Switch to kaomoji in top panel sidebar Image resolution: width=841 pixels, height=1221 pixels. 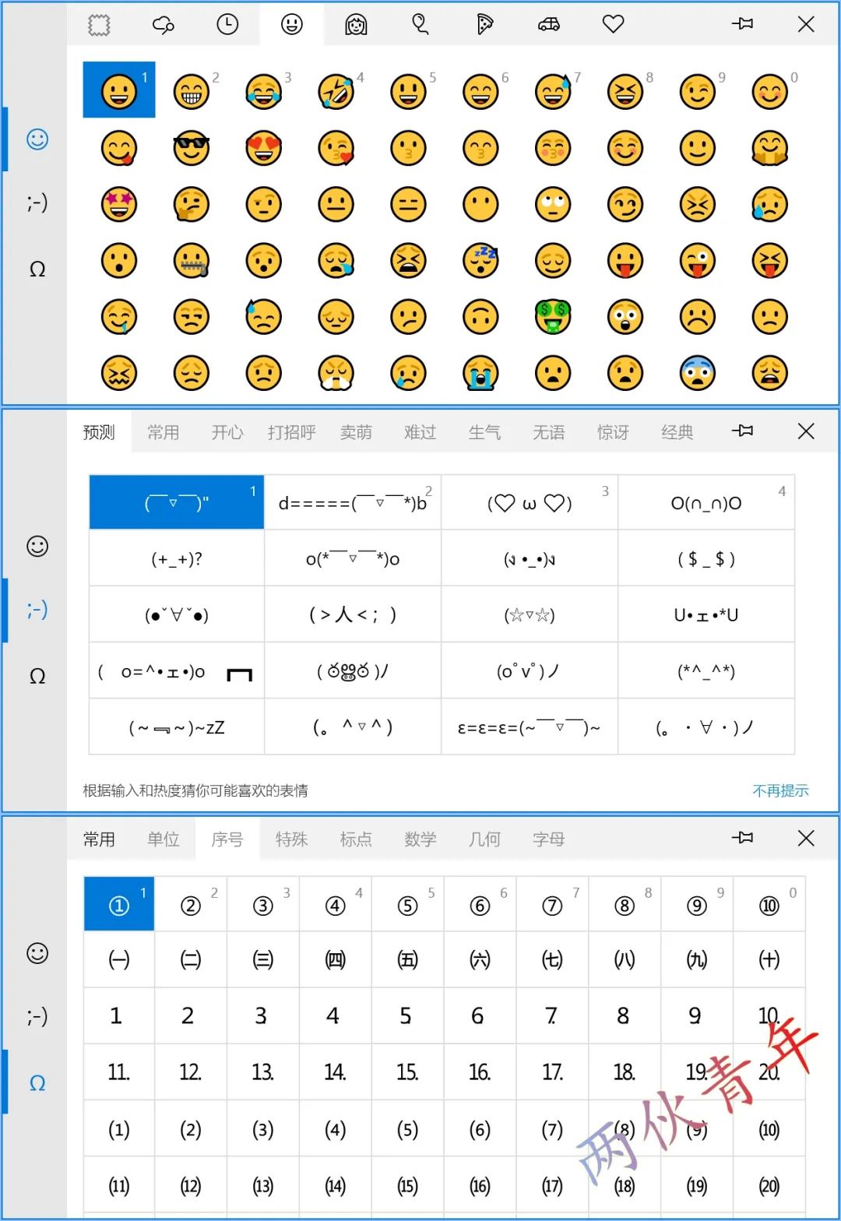coord(37,202)
